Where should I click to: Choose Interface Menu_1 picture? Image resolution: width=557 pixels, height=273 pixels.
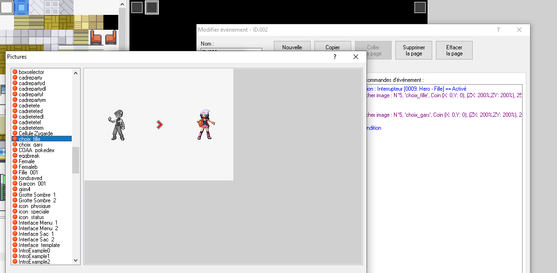coord(38,223)
